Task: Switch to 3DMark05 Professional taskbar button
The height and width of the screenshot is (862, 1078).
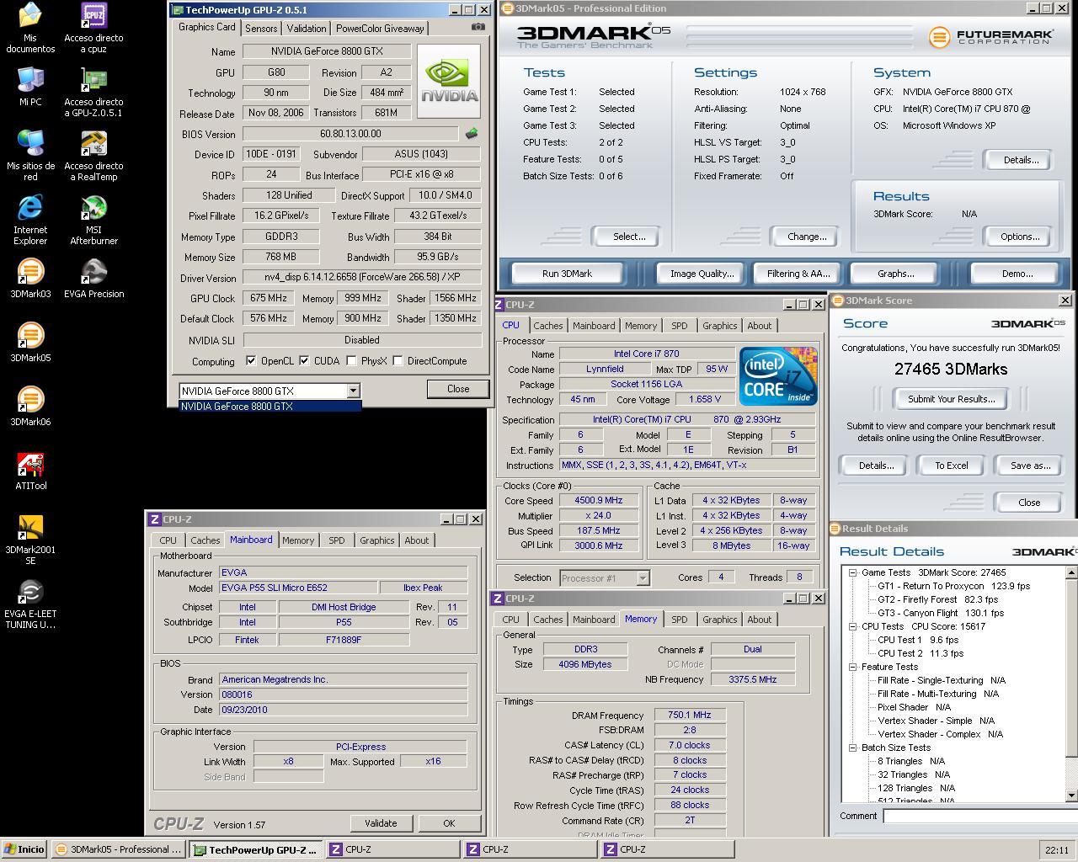Action: (117, 849)
